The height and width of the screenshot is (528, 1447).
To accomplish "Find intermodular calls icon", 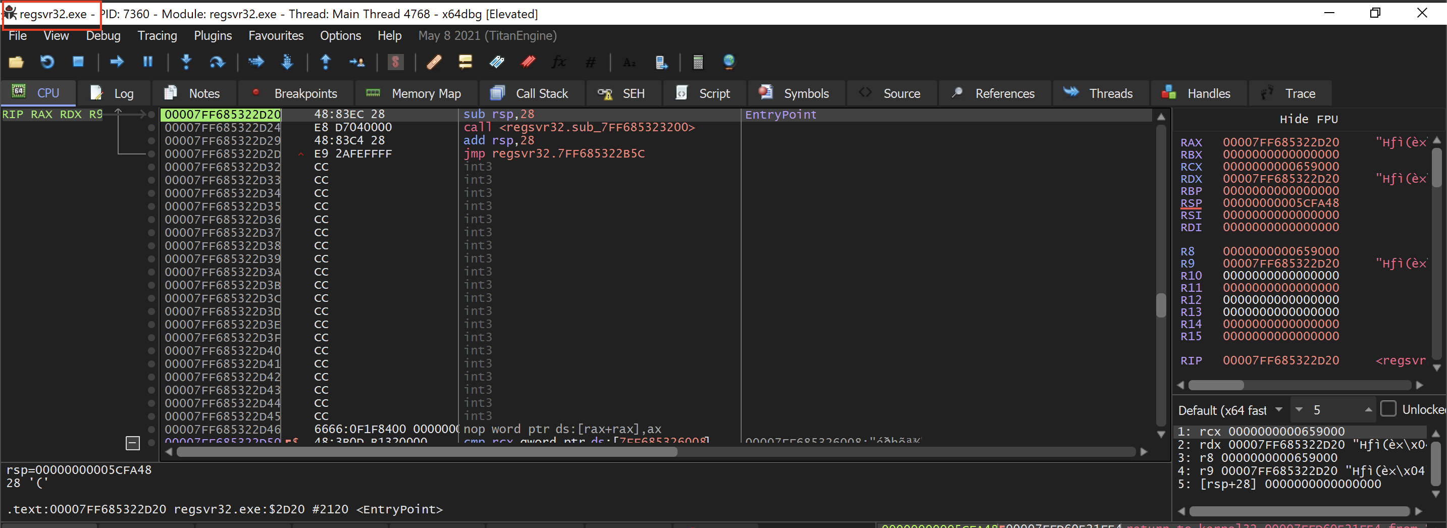I will click(x=661, y=62).
